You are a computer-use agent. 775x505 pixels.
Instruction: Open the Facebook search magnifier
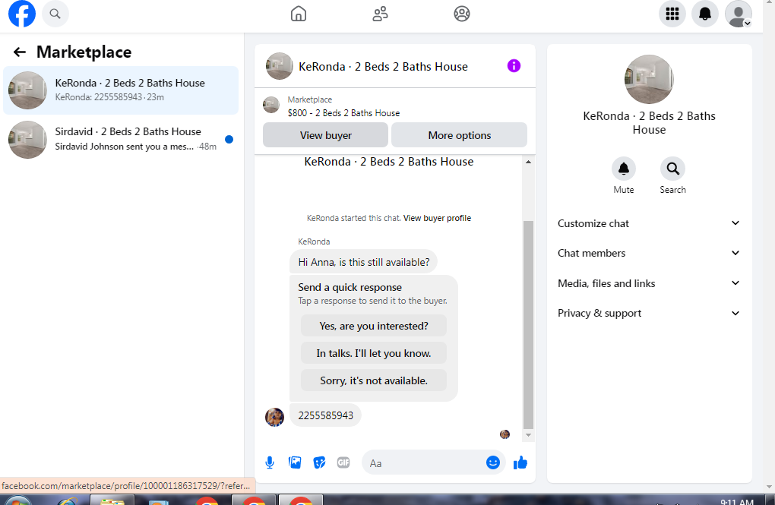click(55, 14)
